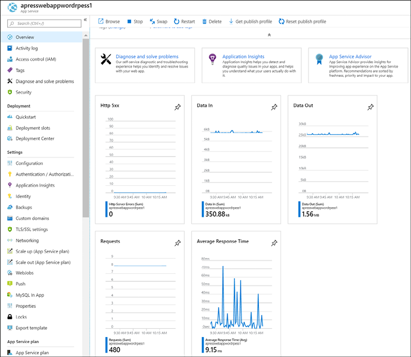Click the 9.15 ms response time value
This screenshot has width=411, height=357.
pyautogui.click(x=213, y=350)
